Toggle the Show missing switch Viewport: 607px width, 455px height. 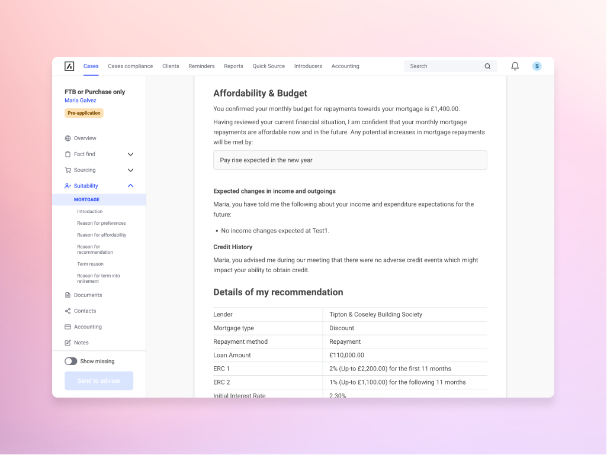71,362
